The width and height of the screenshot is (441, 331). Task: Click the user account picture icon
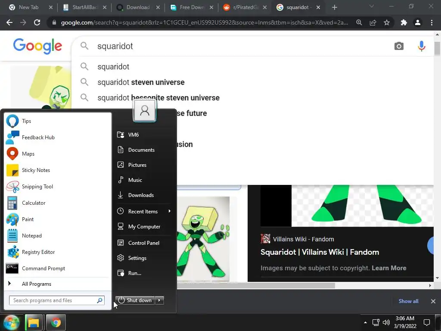pos(145,110)
